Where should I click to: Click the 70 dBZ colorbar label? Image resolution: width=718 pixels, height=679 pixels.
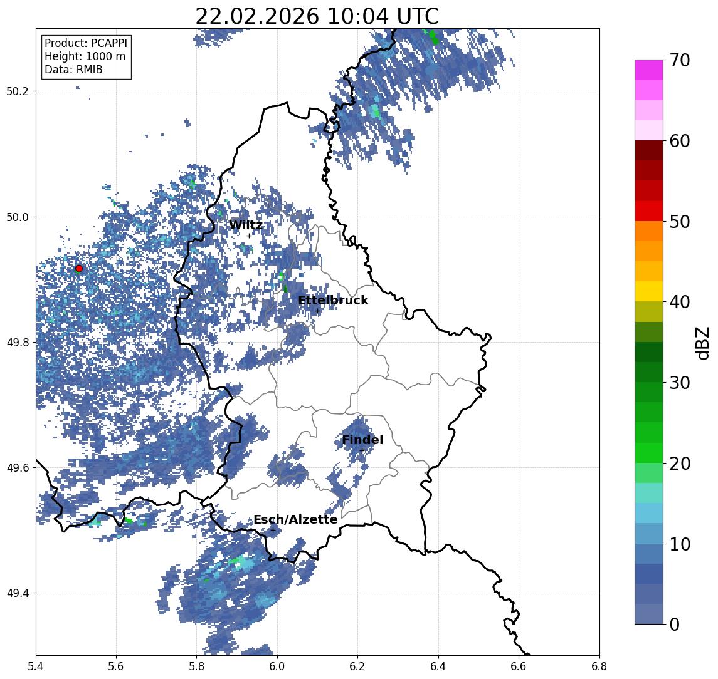coord(680,60)
